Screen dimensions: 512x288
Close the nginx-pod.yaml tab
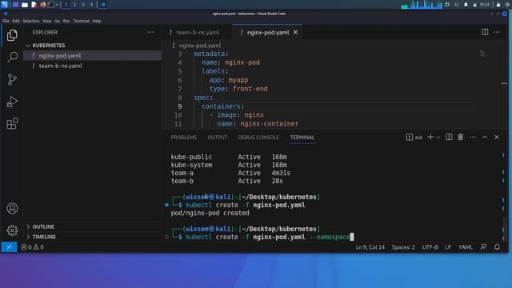(295, 32)
